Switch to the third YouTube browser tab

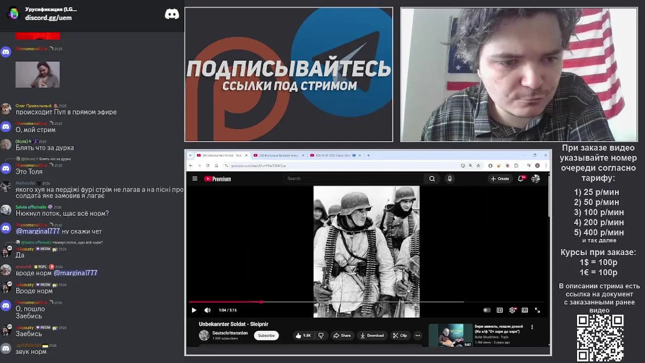(335, 155)
